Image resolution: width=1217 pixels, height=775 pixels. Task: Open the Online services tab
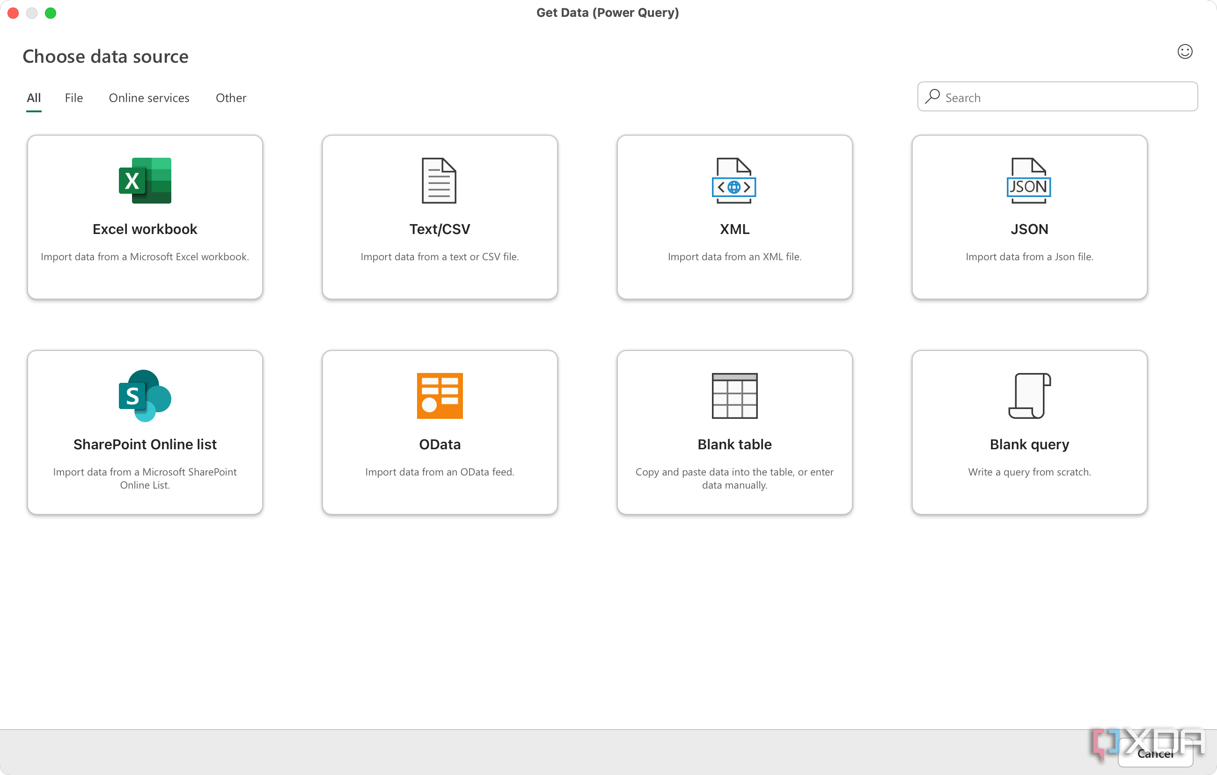(x=149, y=97)
